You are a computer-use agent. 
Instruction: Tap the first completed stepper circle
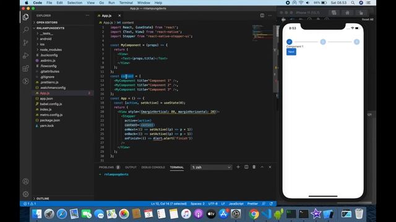coord(290,42)
